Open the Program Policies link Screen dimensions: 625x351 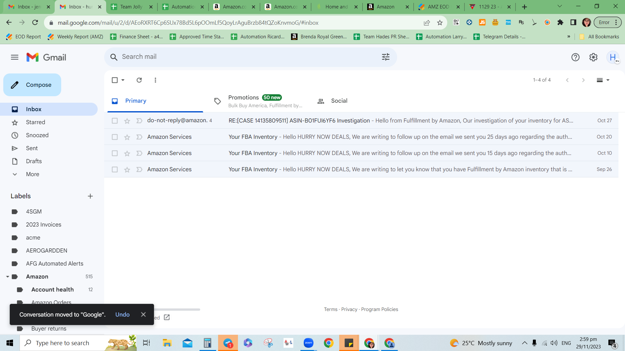click(380, 309)
